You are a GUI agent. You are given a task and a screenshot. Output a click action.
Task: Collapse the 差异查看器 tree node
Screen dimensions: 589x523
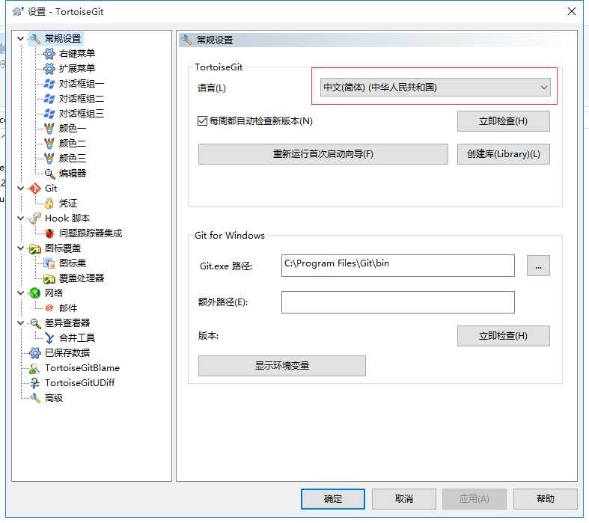21,323
